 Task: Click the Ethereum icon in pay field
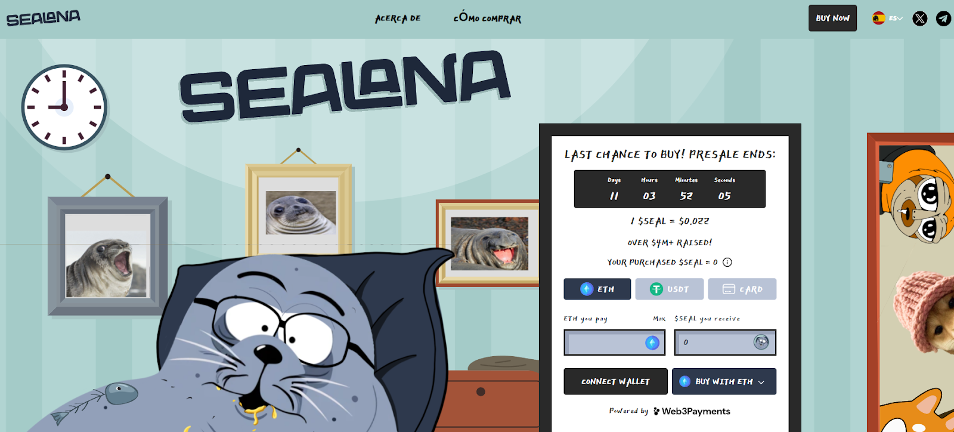652,342
